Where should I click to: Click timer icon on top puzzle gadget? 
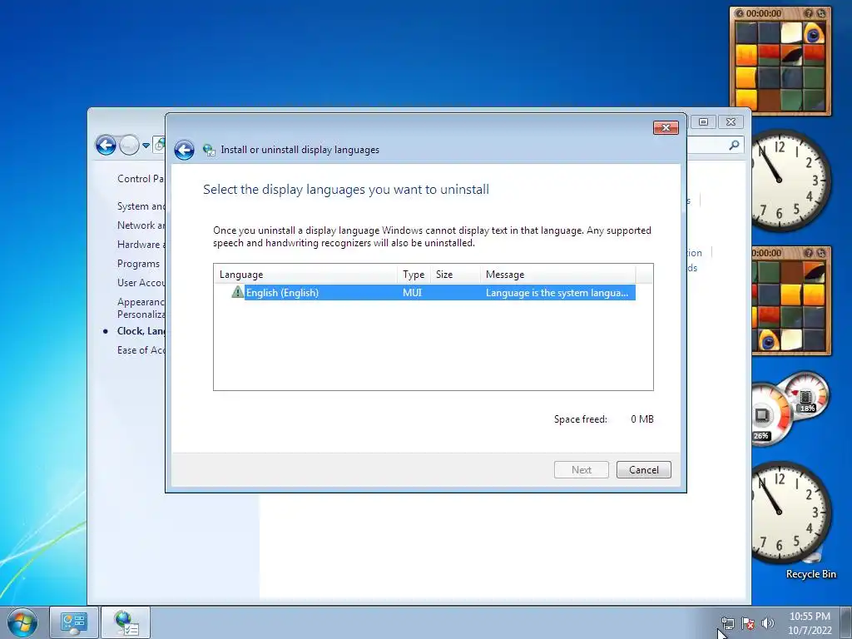tap(740, 13)
